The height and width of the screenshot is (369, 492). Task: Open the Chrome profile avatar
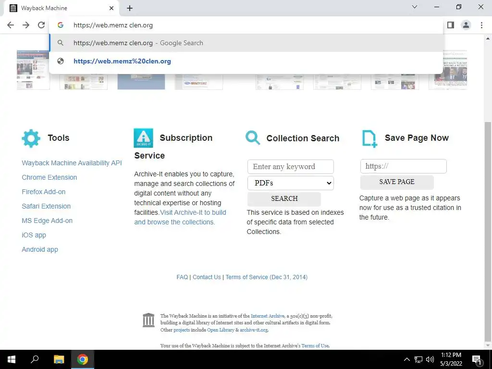coord(466,25)
